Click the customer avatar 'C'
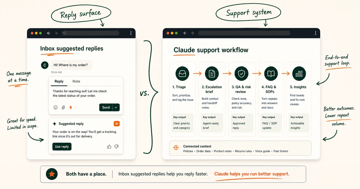360x189 pixels. click(x=44, y=65)
